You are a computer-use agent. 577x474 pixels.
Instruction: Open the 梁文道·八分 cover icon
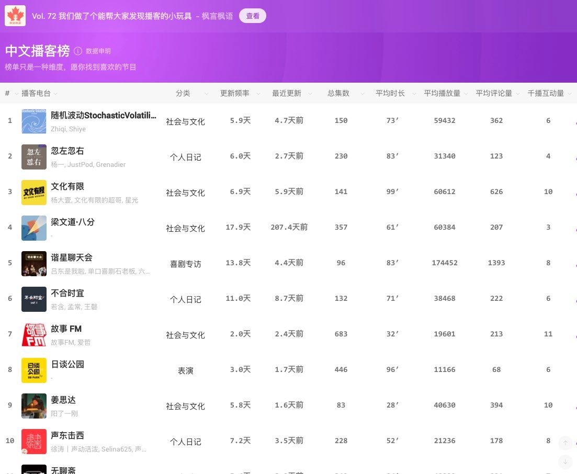[34, 228]
